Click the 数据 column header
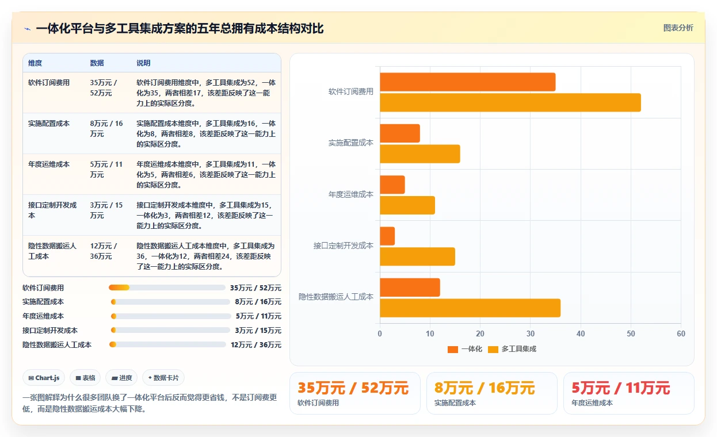Screen dimensions: 717x437 pos(97,63)
